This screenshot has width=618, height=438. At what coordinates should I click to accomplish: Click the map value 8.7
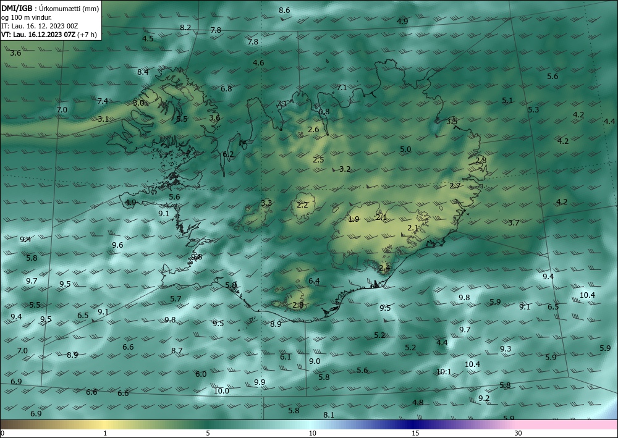177,350
